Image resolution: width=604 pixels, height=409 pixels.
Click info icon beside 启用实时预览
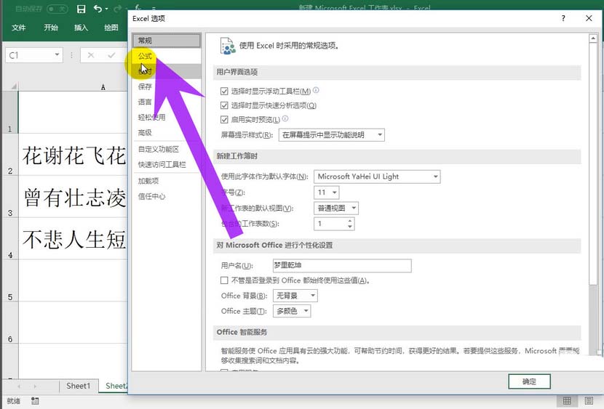click(x=285, y=118)
